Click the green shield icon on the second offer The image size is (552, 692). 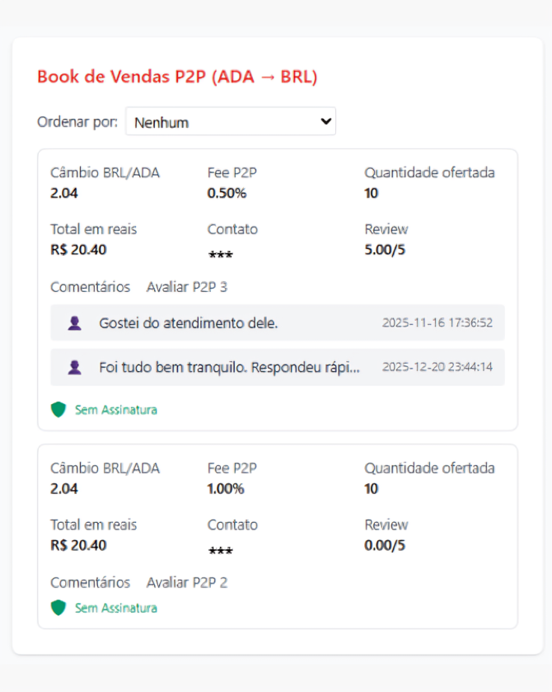pos(58,609)
